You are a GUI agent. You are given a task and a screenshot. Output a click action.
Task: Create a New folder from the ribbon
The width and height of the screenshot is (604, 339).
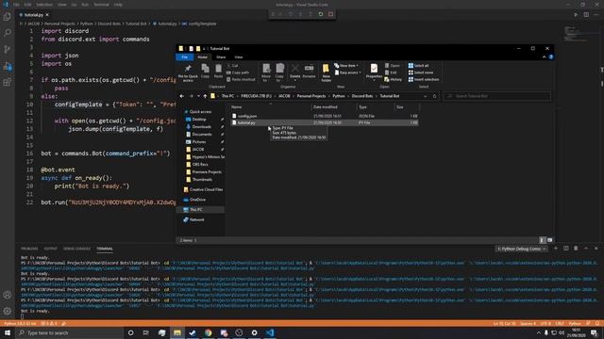point(326,73)
